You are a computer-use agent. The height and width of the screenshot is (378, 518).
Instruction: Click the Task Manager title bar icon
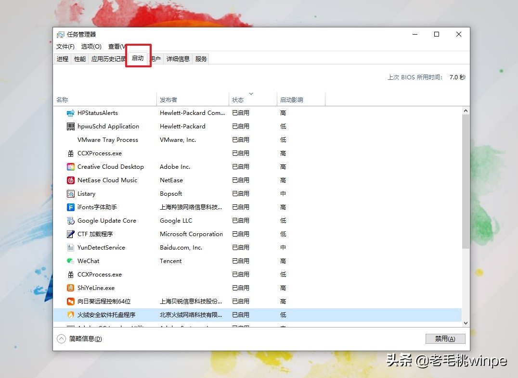pyautogui.click(x=61, y=35)
